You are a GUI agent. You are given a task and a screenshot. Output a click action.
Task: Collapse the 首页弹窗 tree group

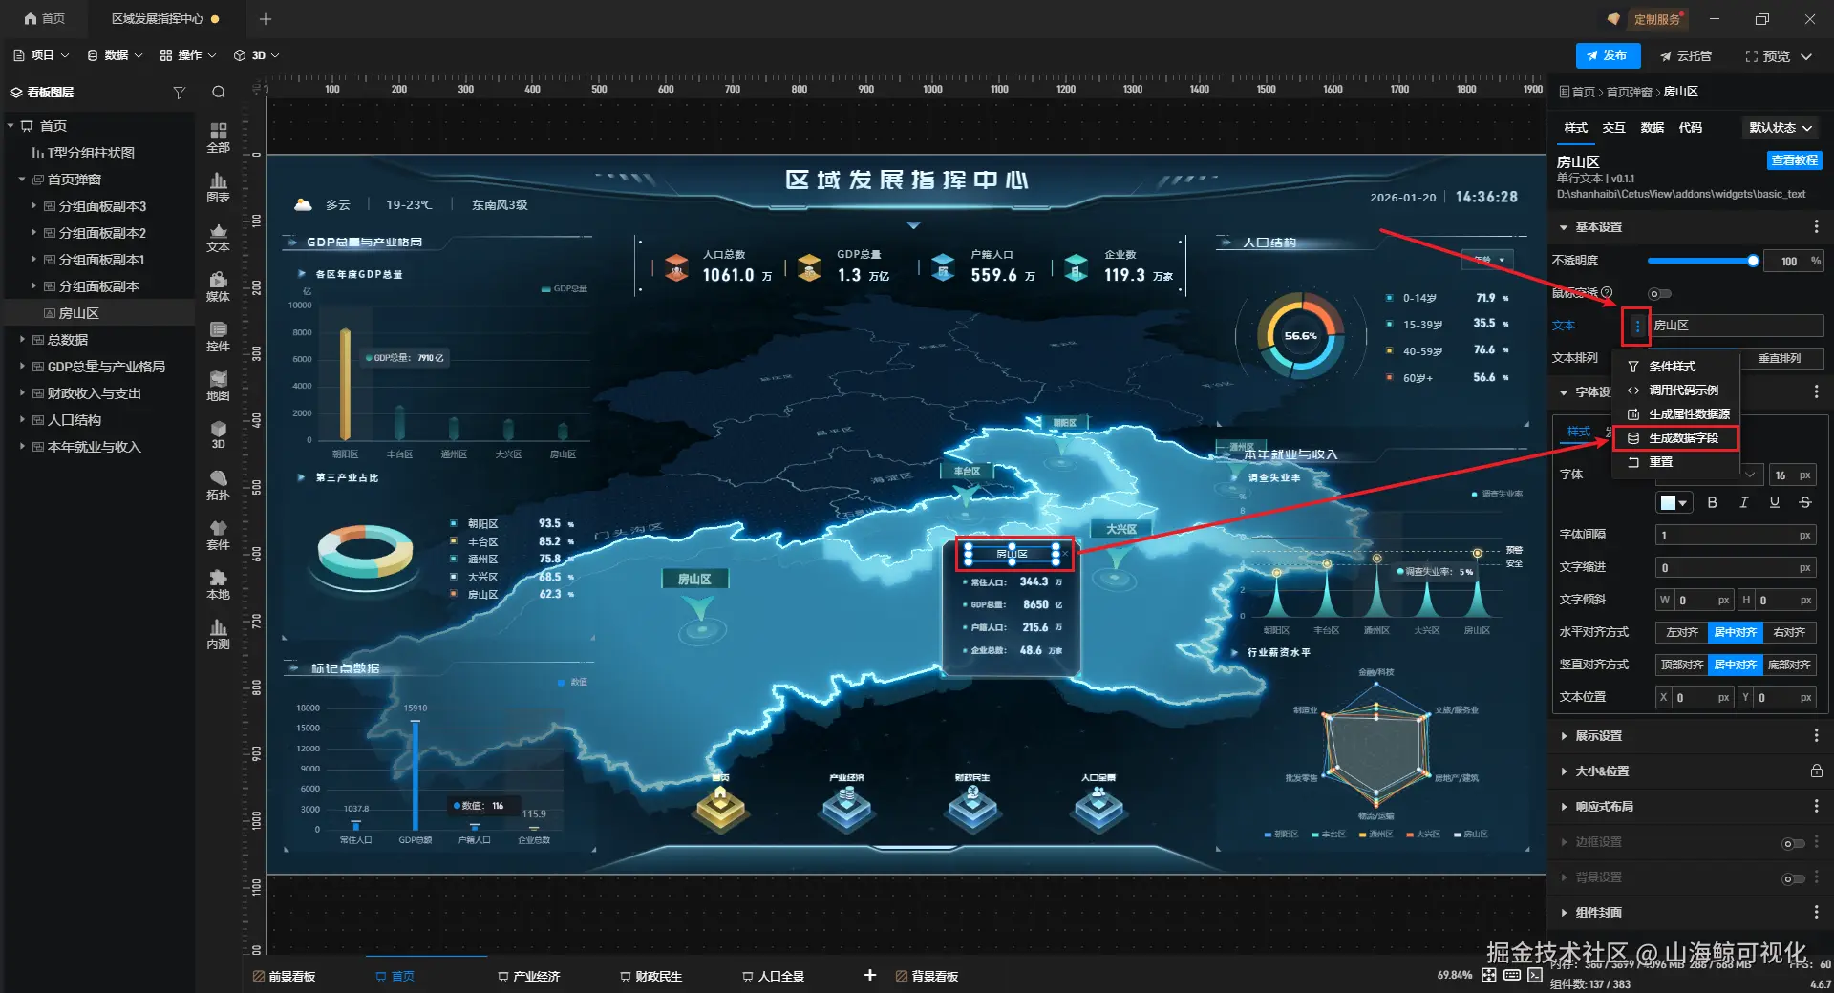point(22,180)
